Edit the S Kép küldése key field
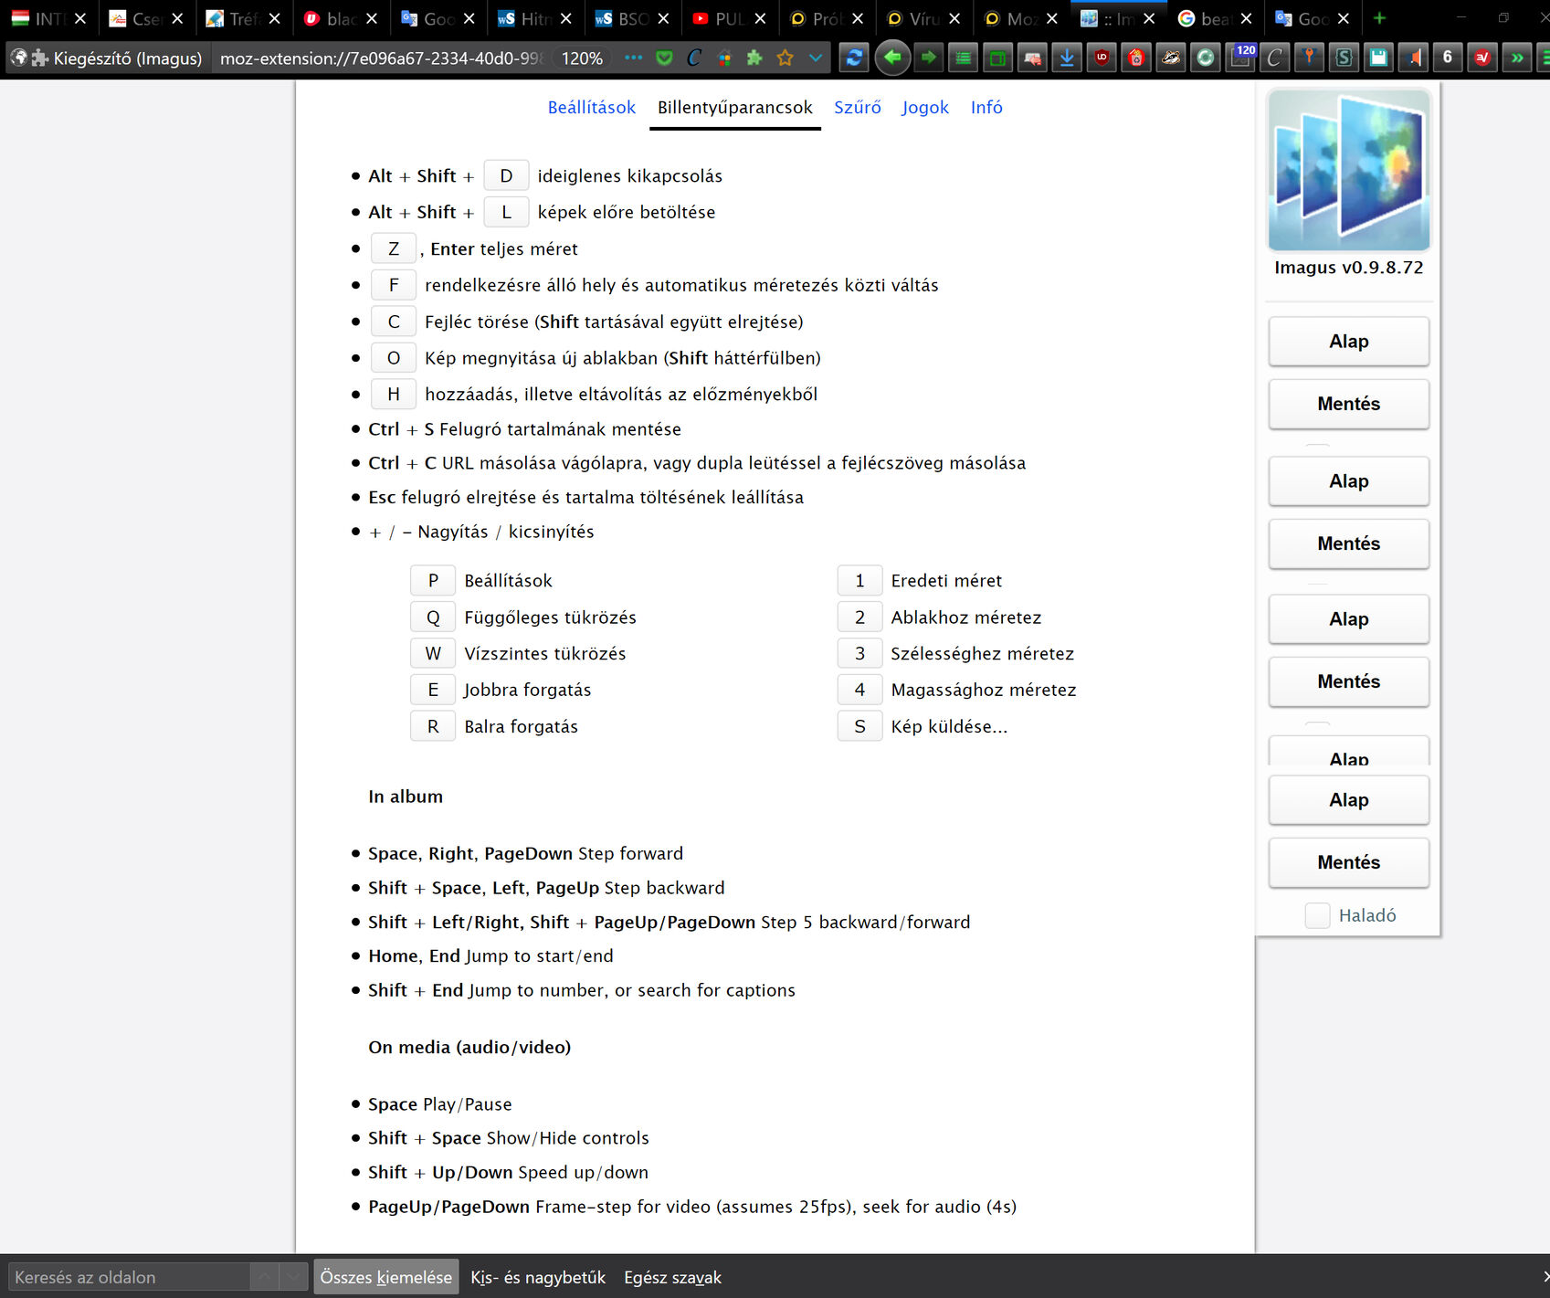 point(859,726)
